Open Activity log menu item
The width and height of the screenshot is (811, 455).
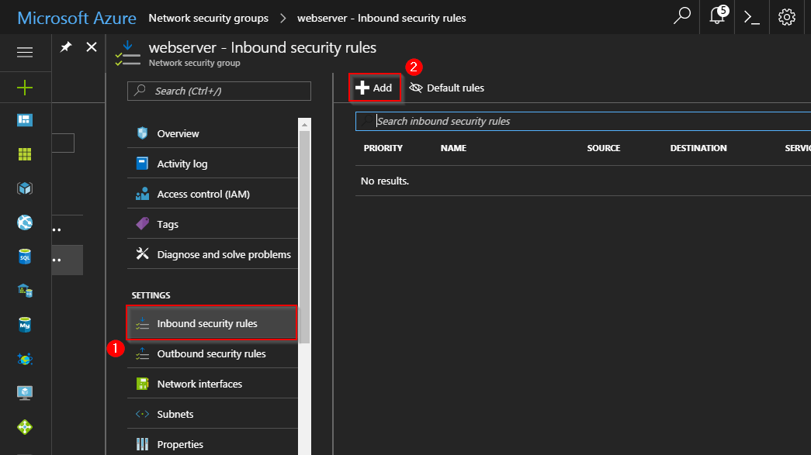pyautogui.click(x=213, y=164)
